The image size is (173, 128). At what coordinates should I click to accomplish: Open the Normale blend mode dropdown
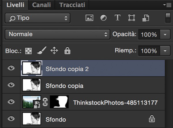(57, 34)
